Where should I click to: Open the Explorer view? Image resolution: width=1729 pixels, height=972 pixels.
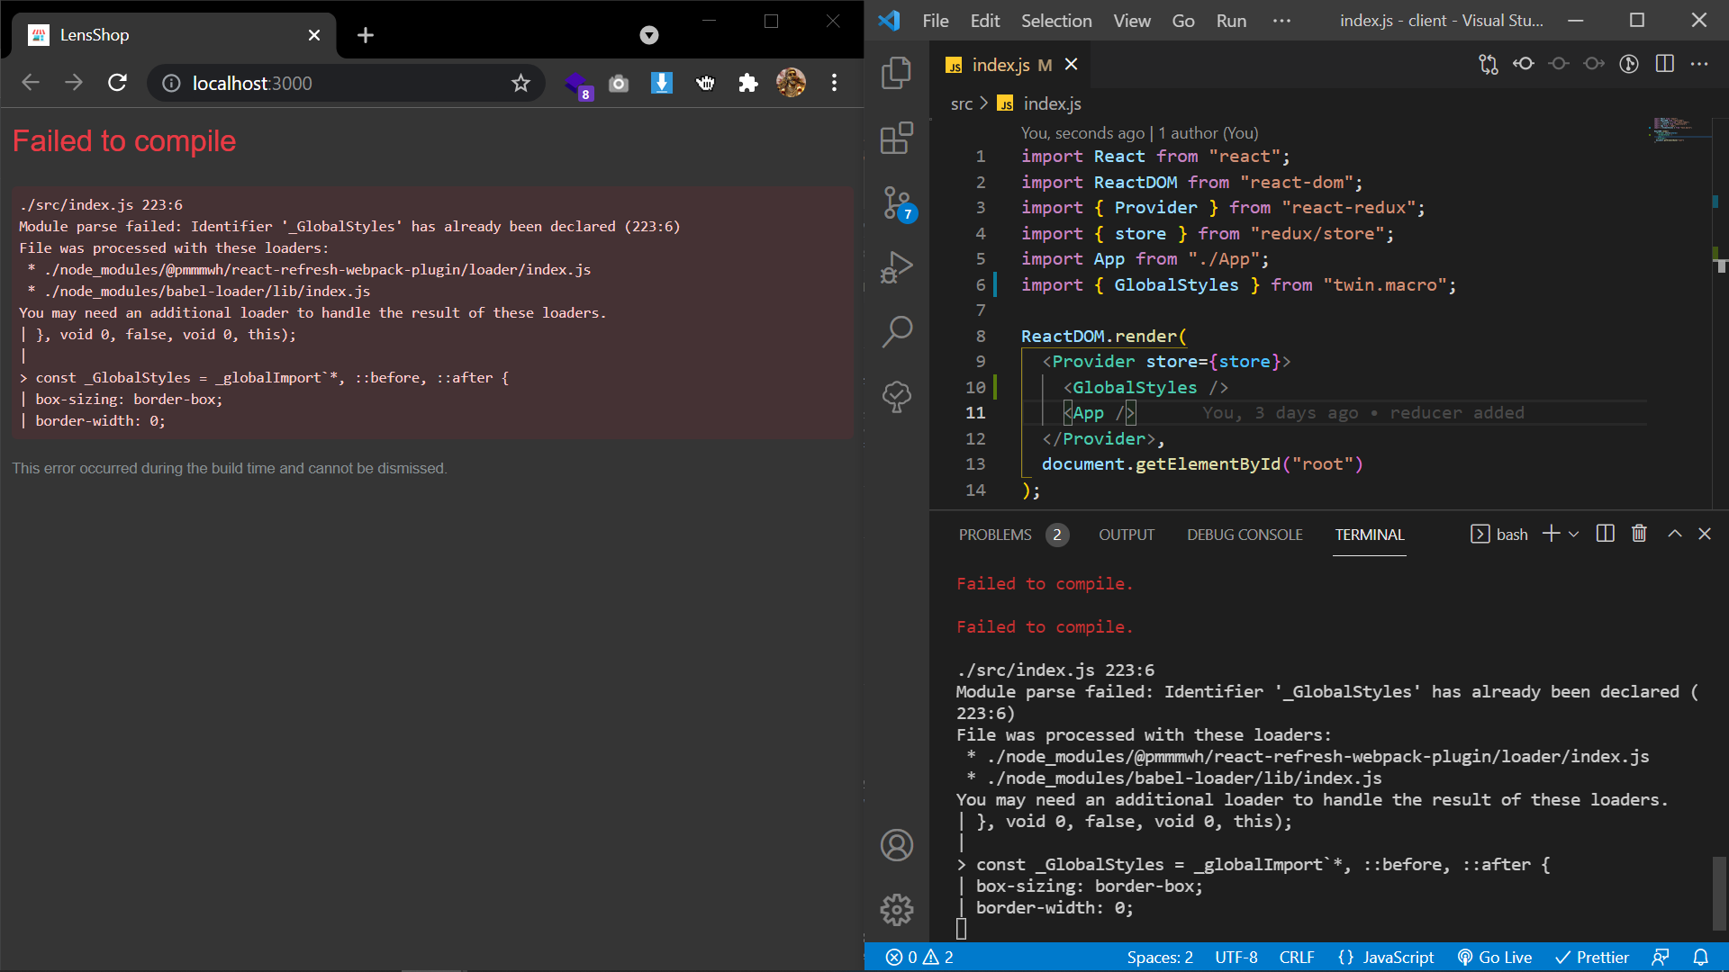[x=897, y=73]
